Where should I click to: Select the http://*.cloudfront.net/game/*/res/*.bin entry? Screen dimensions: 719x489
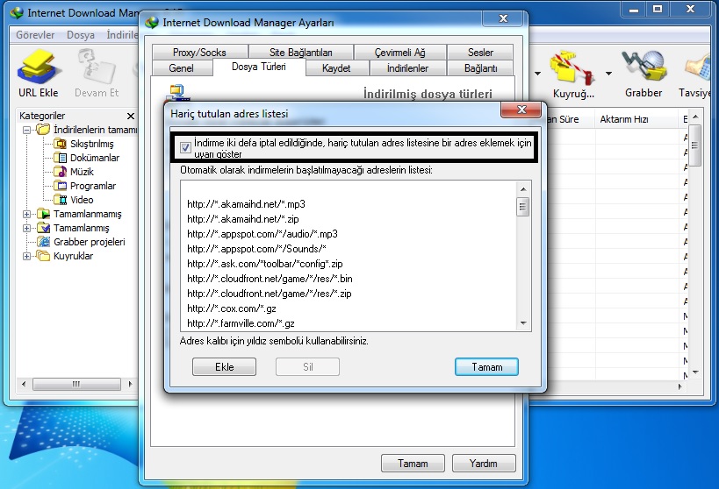(270, 279)
